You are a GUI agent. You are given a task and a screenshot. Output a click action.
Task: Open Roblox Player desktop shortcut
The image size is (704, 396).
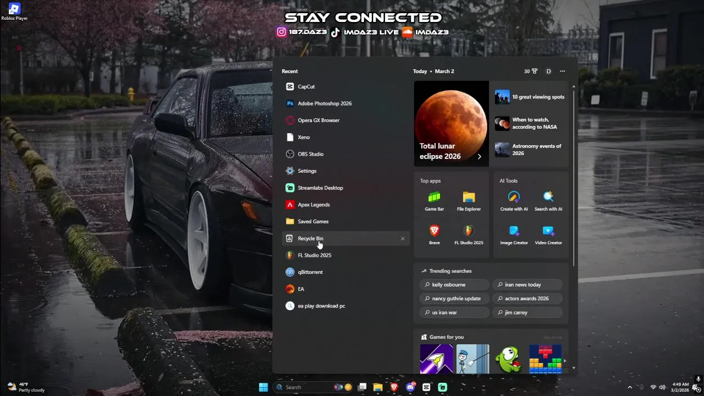point(14,12)
